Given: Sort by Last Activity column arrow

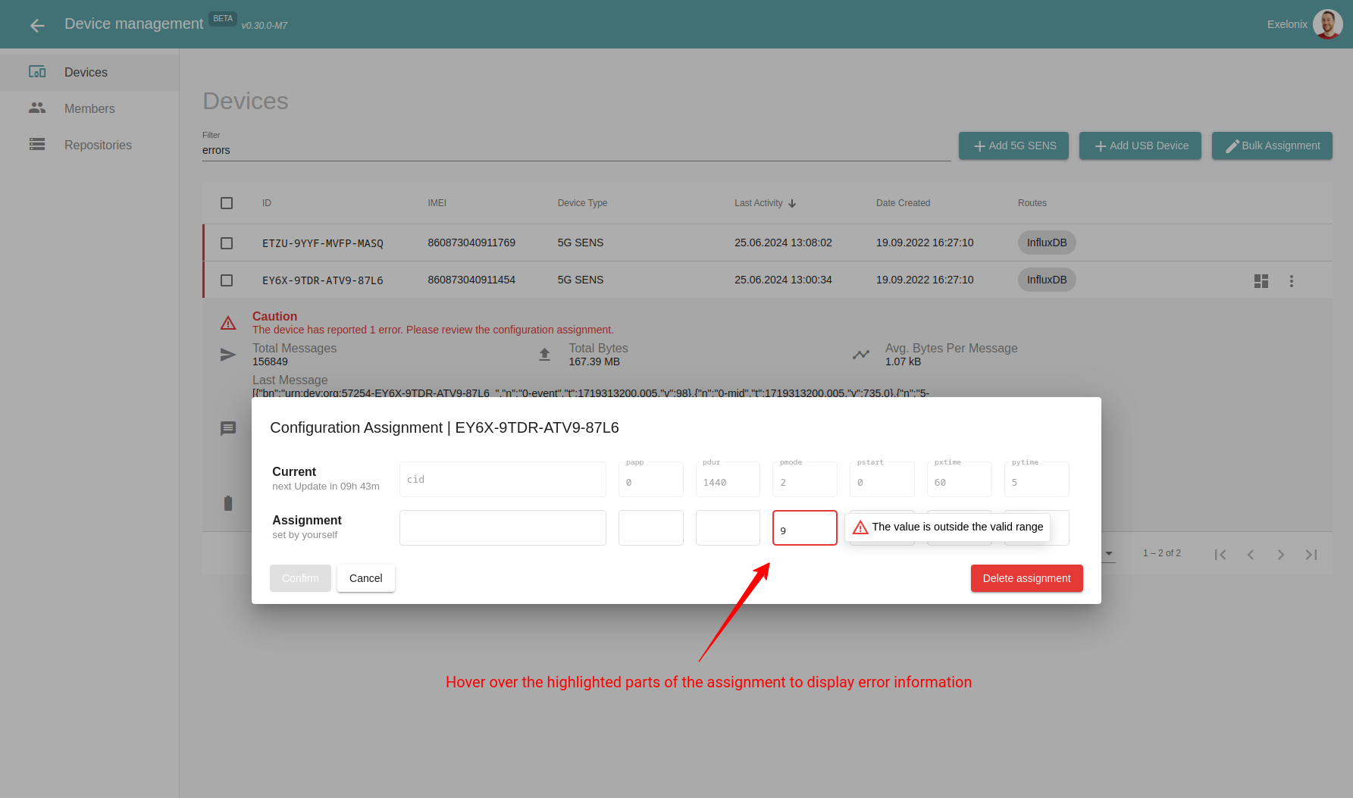Looking at the screenshot, I should pyautogui.click(x=792, y=203).
